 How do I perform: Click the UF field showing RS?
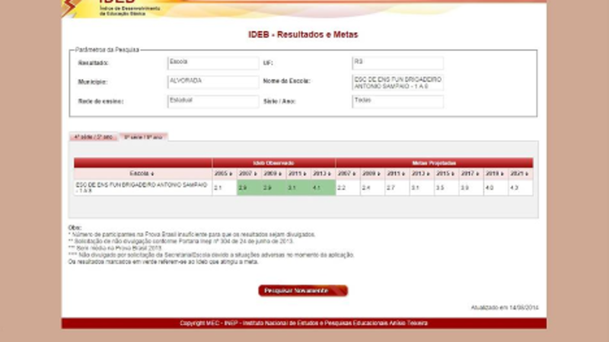397,63
